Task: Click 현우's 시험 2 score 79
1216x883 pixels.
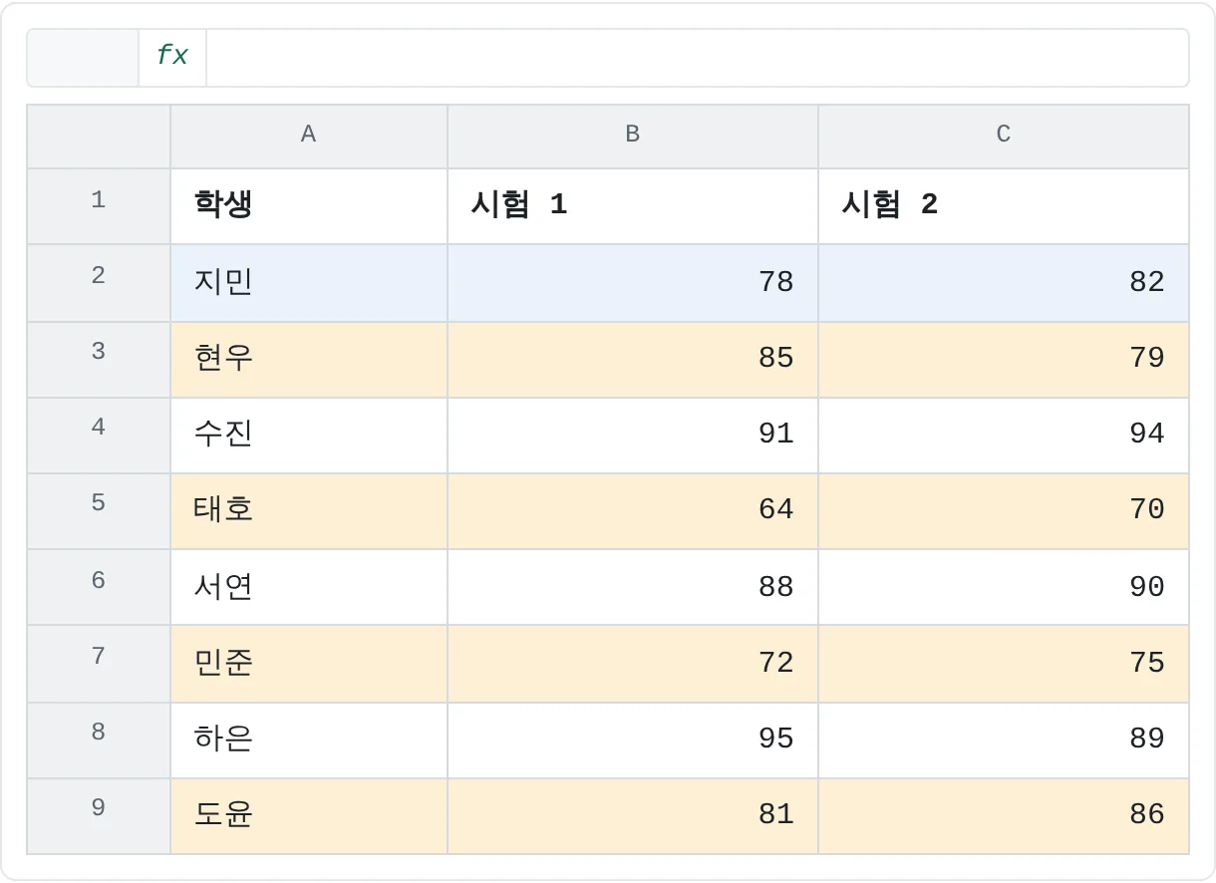Action: tap(1004, 360)
